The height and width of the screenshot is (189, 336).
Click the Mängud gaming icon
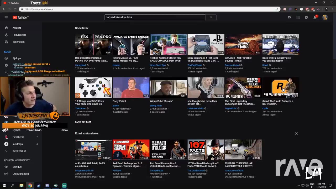(x=6, y=167)
